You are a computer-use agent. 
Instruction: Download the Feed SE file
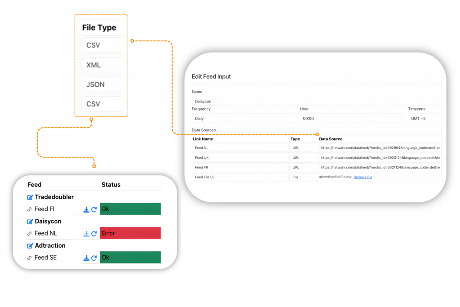coord(86,258)
